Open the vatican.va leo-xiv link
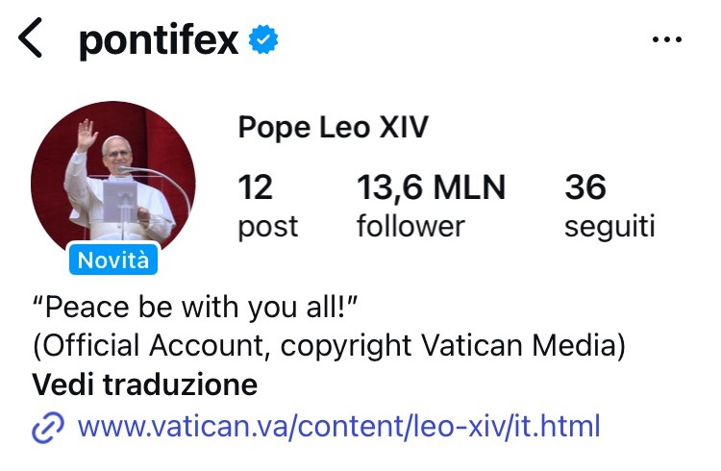The image size is (721, 471). (x=339, y=427)
